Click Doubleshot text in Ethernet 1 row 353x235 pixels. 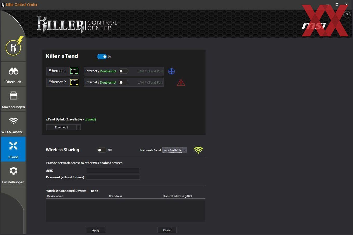tap(108, 71)
